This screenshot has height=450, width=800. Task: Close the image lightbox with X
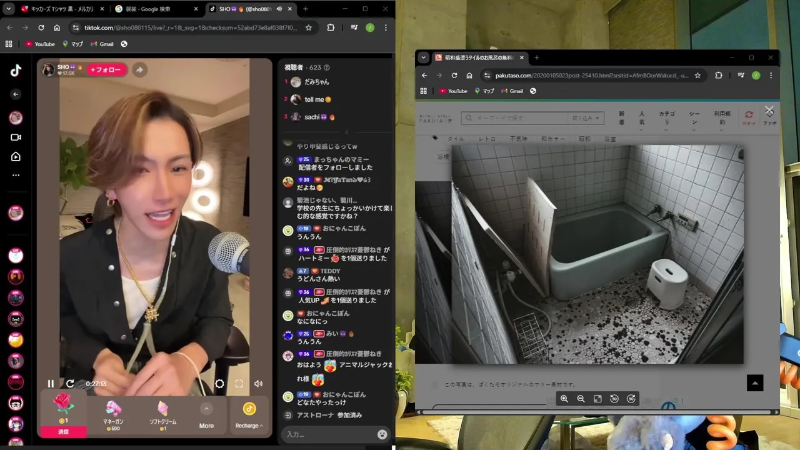769,111
